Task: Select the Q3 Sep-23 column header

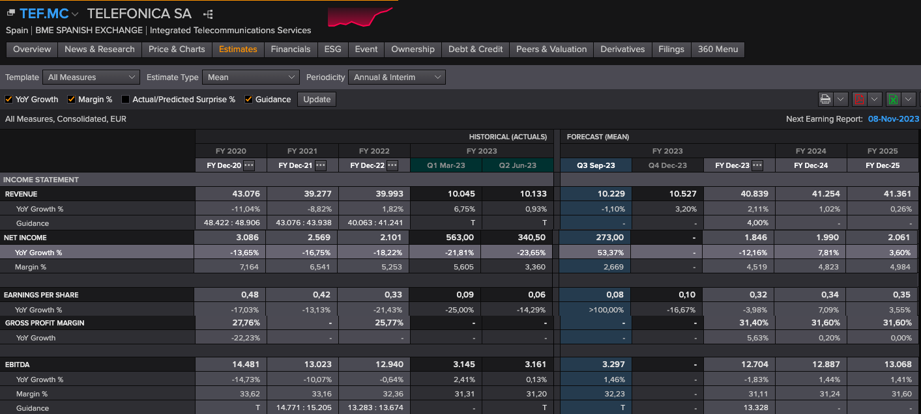Action: click(x=596, y=165)
